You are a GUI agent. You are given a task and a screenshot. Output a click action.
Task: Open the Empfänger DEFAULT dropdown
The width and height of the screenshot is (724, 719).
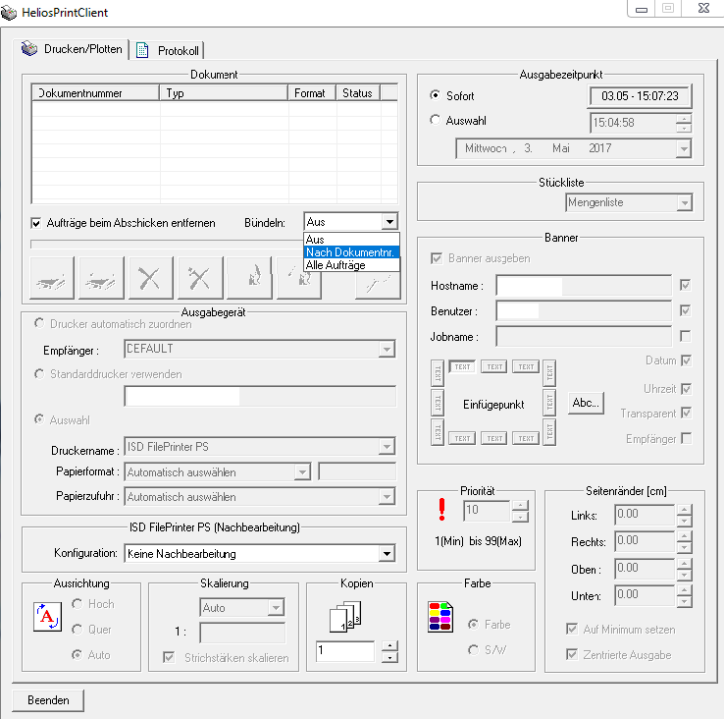(x=387, y=349)
